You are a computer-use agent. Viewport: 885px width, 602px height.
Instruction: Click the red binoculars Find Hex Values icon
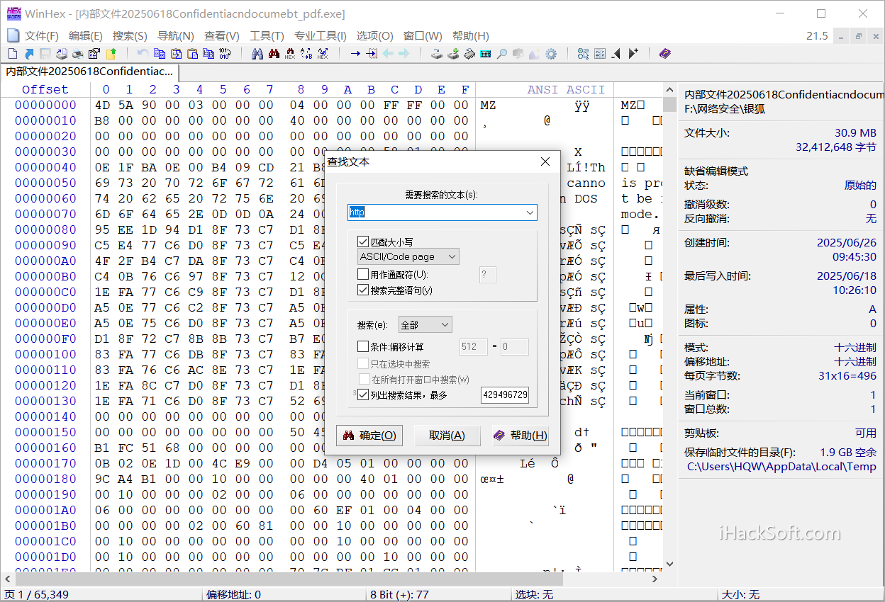(x=289, y=54)
